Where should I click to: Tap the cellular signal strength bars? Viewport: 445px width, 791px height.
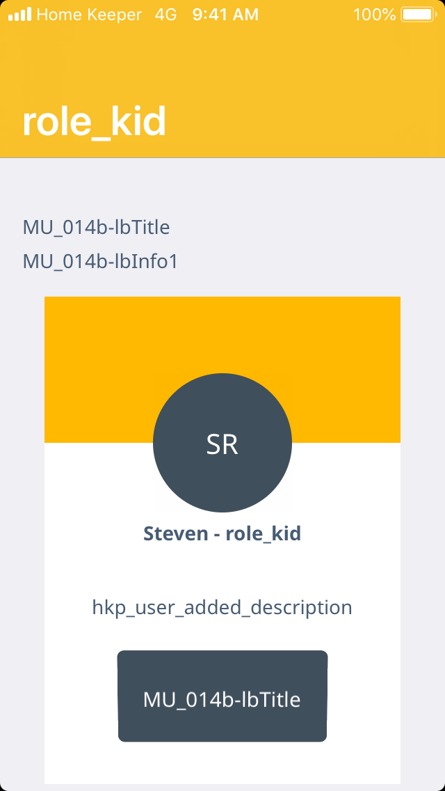click(x=19, y=15)
